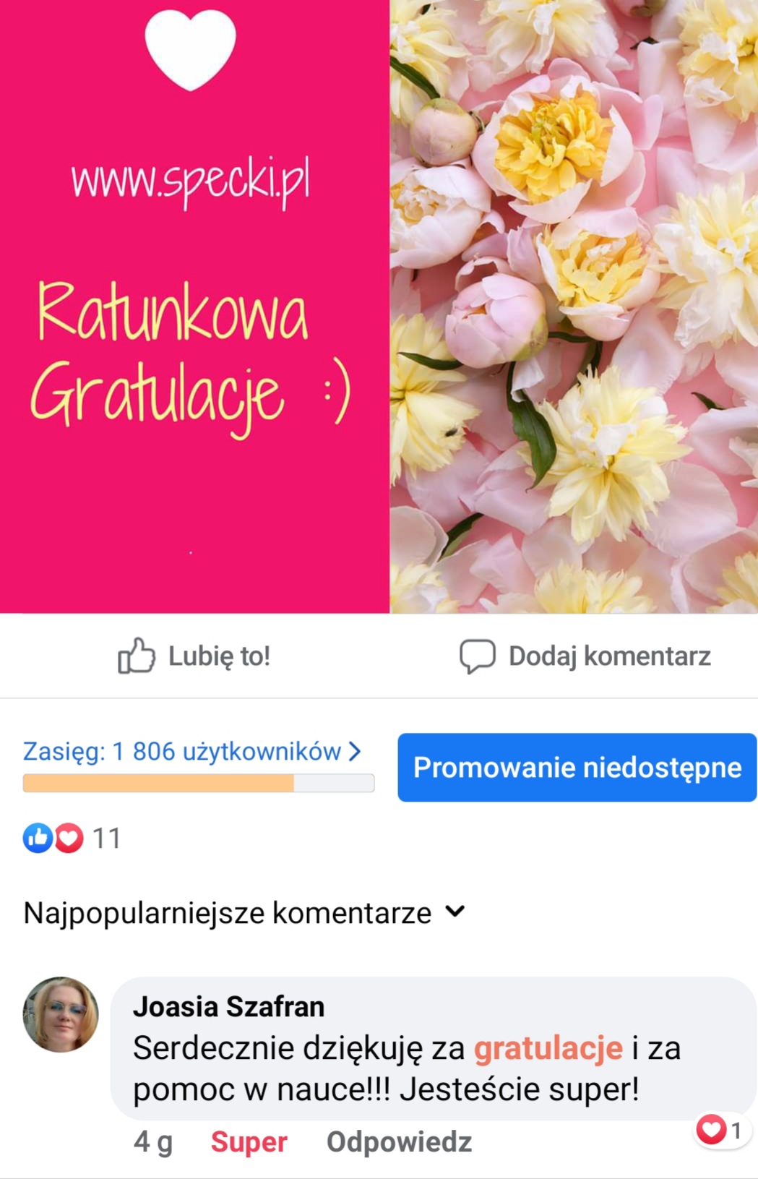This screenshot has height=1179, width=758.
Task: Tap the thumbs-up Lubię to! icon
Action: point(137,656)
